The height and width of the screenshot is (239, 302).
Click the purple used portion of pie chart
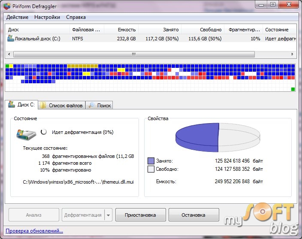pyautogui.click(x=198, y=137)
